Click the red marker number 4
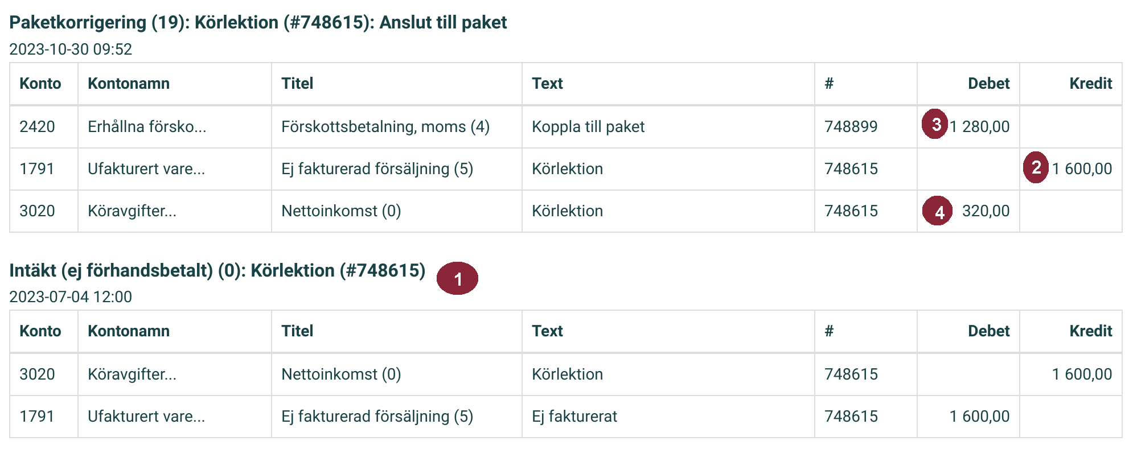The height and width of the screenshot is (453, 1133). click(x=938, y=211)
